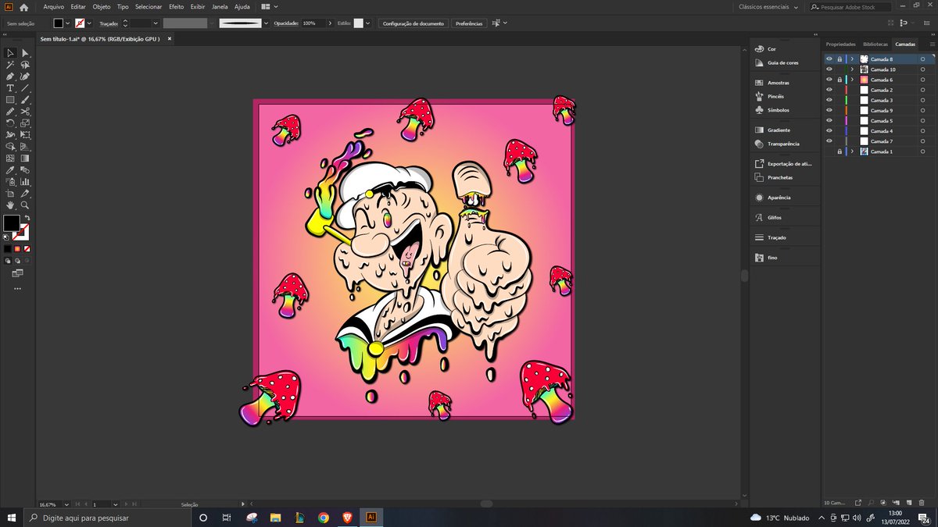Unlock layer Camada 6
The height and width of the screenshot is (527, 938).
(x=840, y=80)
